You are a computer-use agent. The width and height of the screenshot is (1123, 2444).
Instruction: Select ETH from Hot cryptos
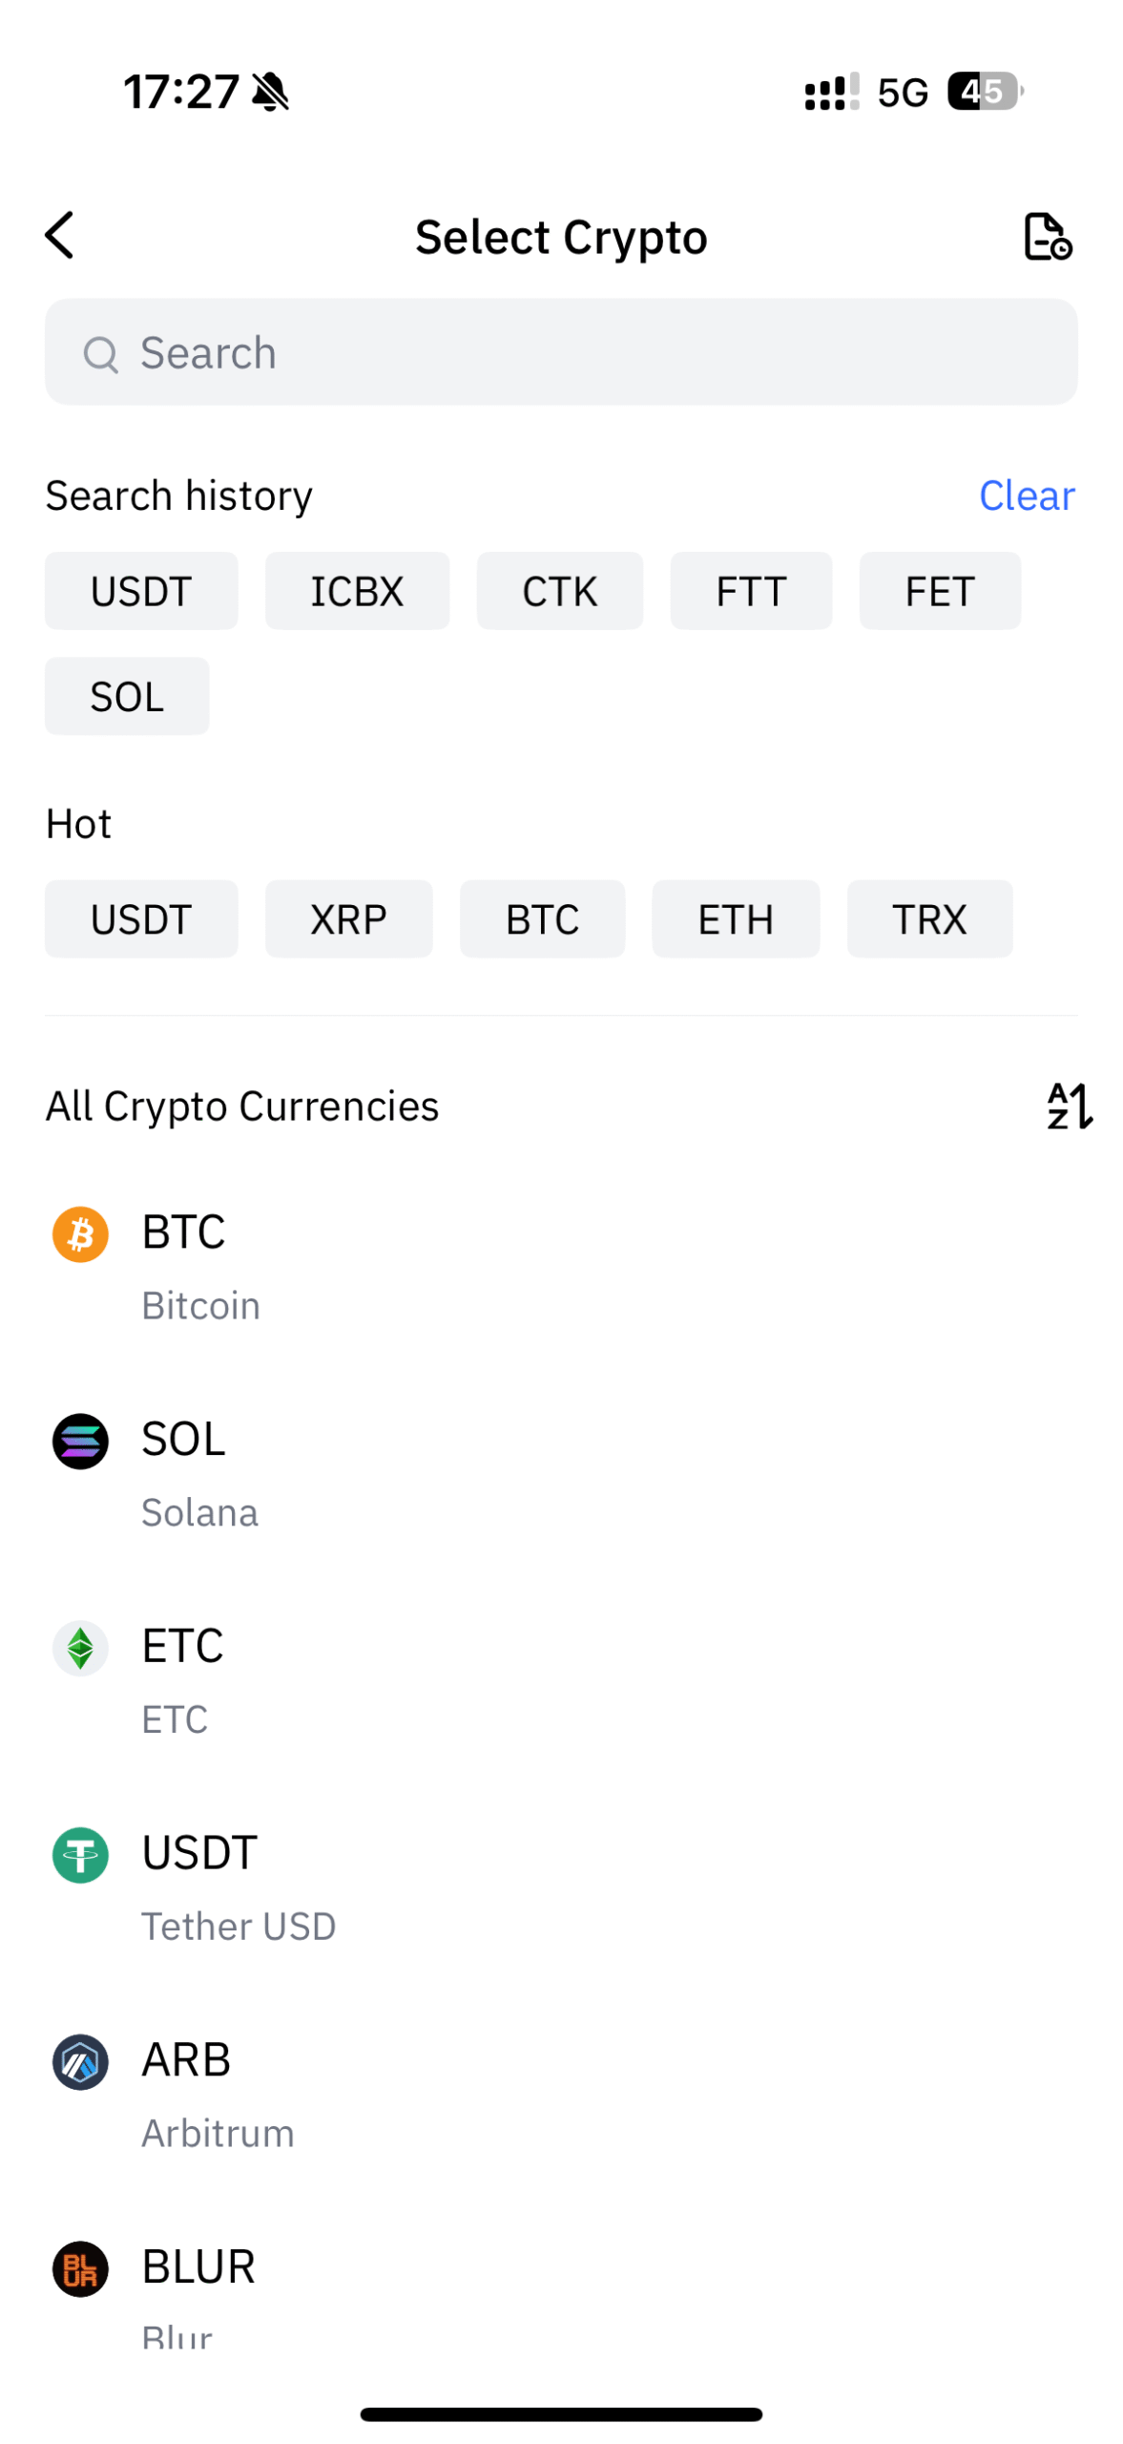pyautogui.click(x=735, y=918)
